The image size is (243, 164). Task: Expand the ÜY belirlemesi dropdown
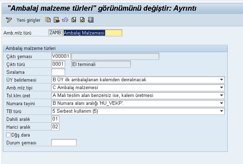tap(222, 80)
